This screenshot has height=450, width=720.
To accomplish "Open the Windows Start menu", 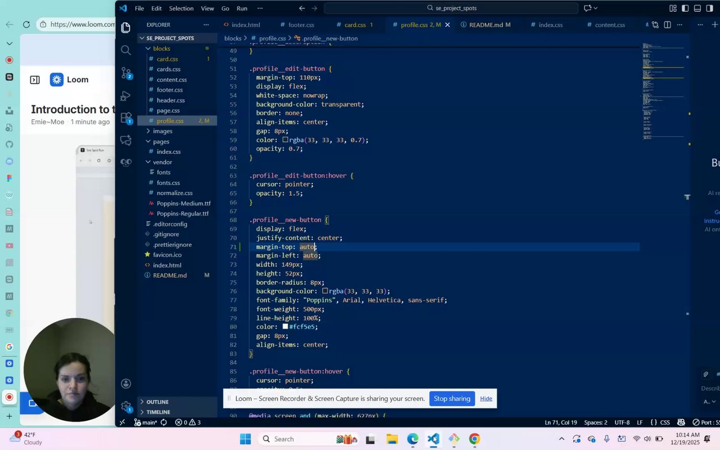I will 245,439.
